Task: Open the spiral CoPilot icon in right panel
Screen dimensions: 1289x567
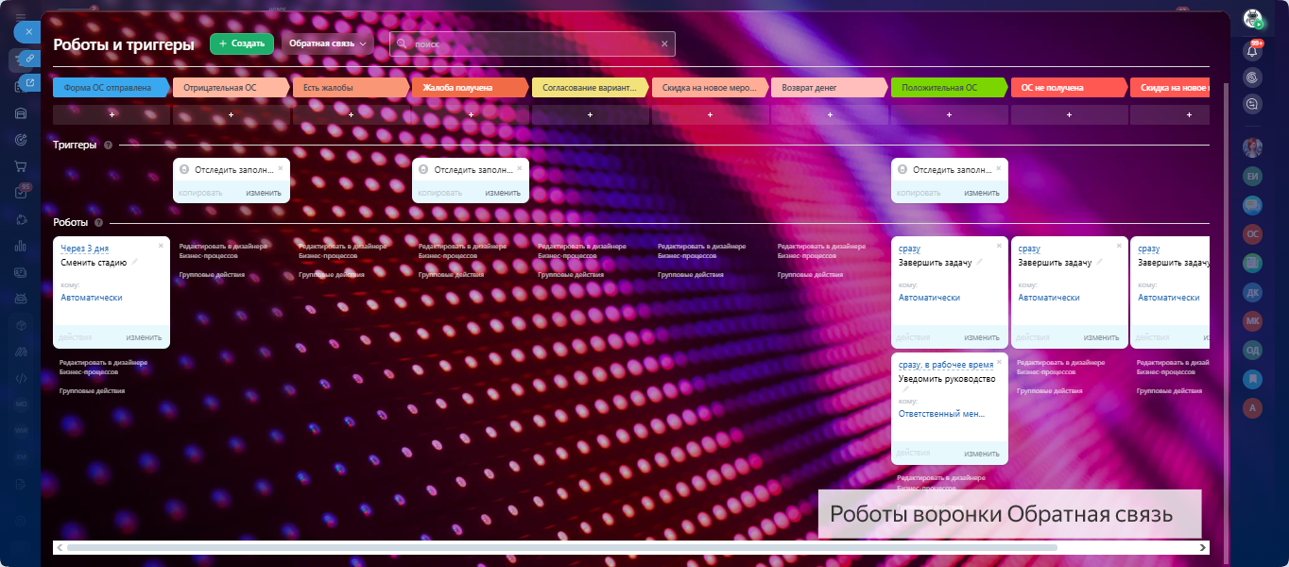Action: tap(1253, 77)
